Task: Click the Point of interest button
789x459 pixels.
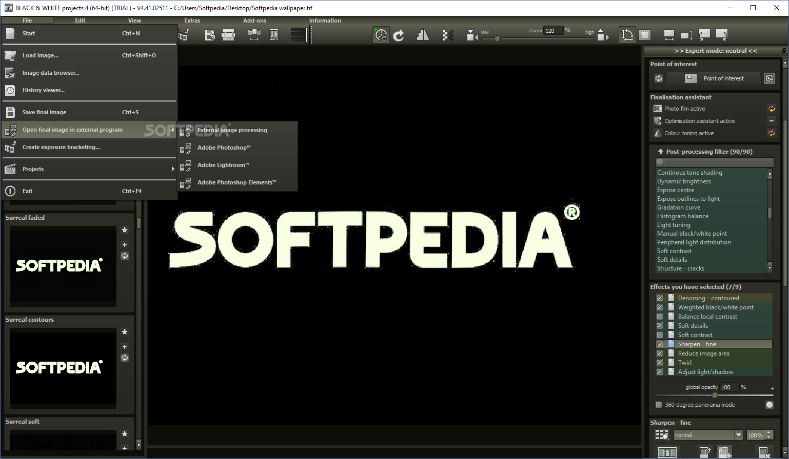Action: tap(714, 78)
